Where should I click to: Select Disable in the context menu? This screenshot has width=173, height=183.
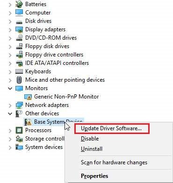(x=90, y=139)
